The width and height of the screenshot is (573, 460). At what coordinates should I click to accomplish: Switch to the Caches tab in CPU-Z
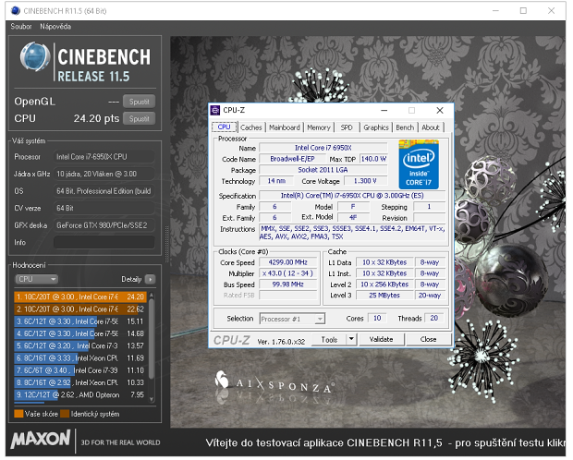(x=251, y=127)
